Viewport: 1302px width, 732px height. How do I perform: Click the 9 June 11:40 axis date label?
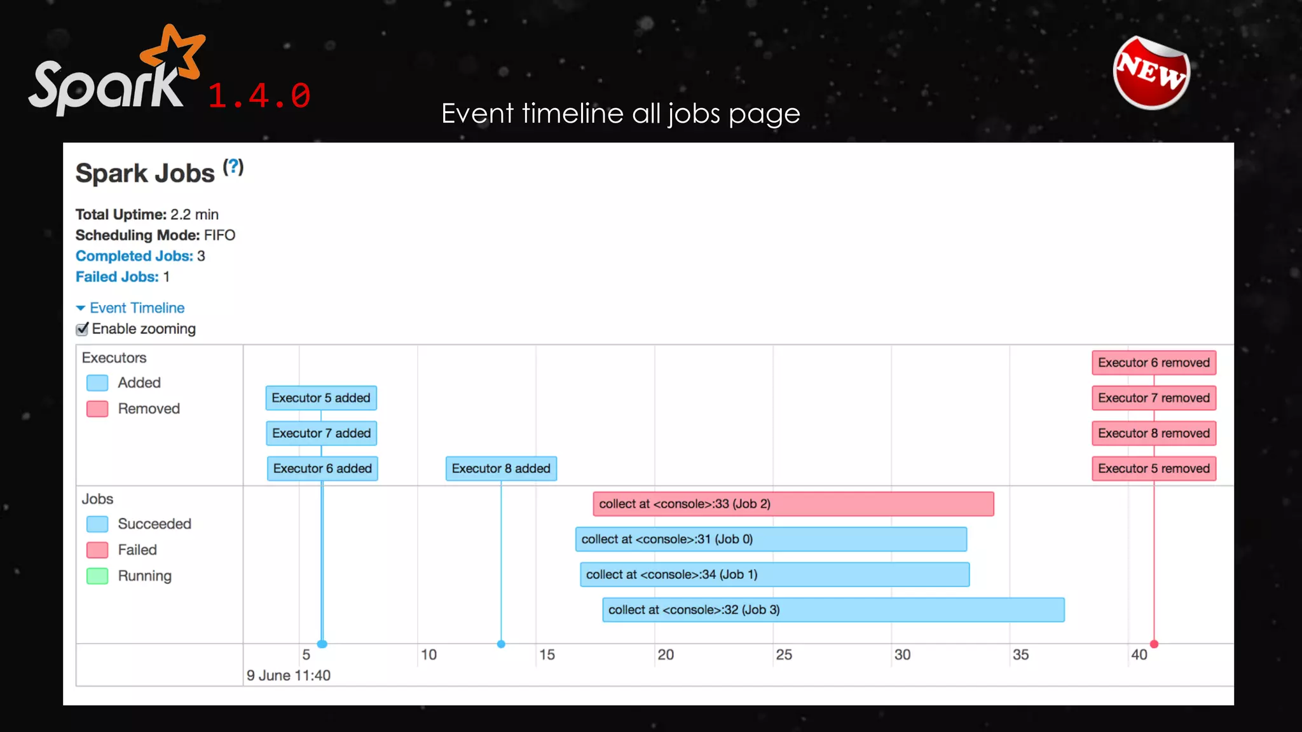pyautogui.click(x=289, y=675)
